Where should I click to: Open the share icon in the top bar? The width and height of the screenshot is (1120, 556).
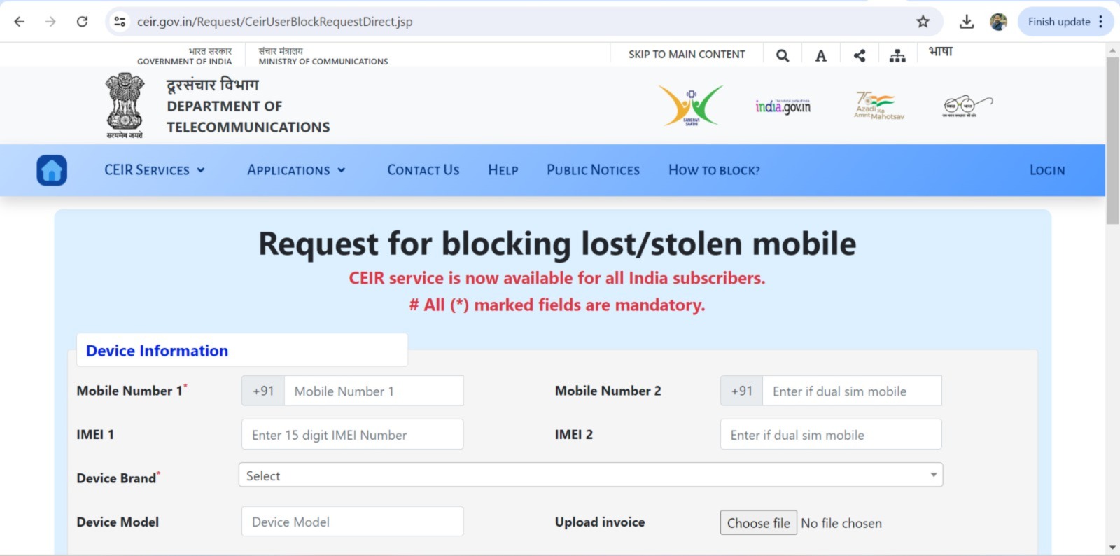tap(860, 55)
